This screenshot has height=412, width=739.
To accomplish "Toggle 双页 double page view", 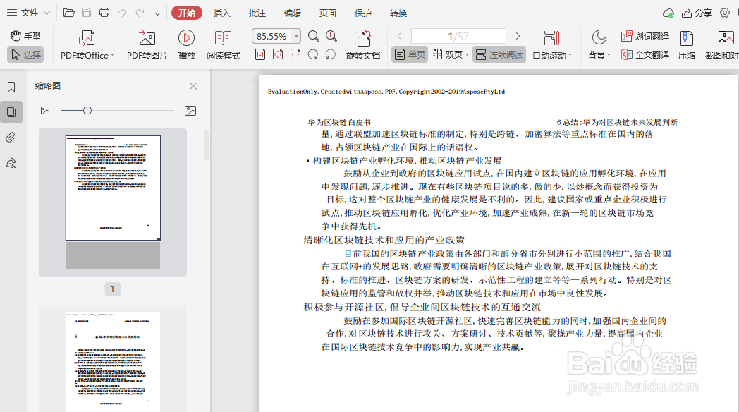I will [447, 55].
